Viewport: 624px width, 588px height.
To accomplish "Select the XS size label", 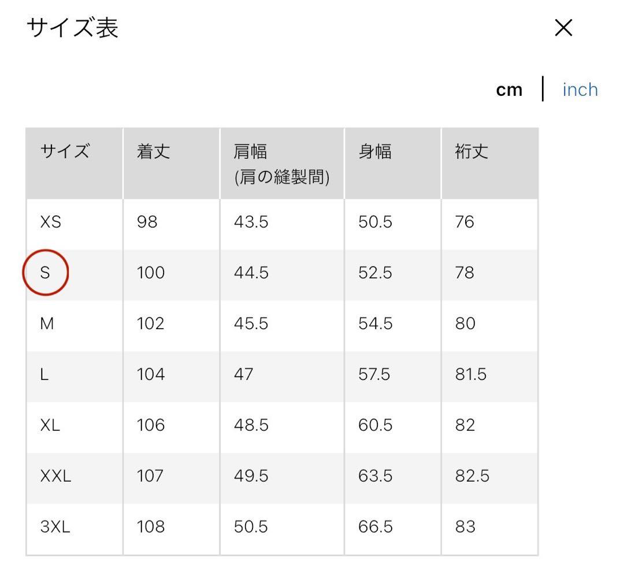I will pos(50,222).
